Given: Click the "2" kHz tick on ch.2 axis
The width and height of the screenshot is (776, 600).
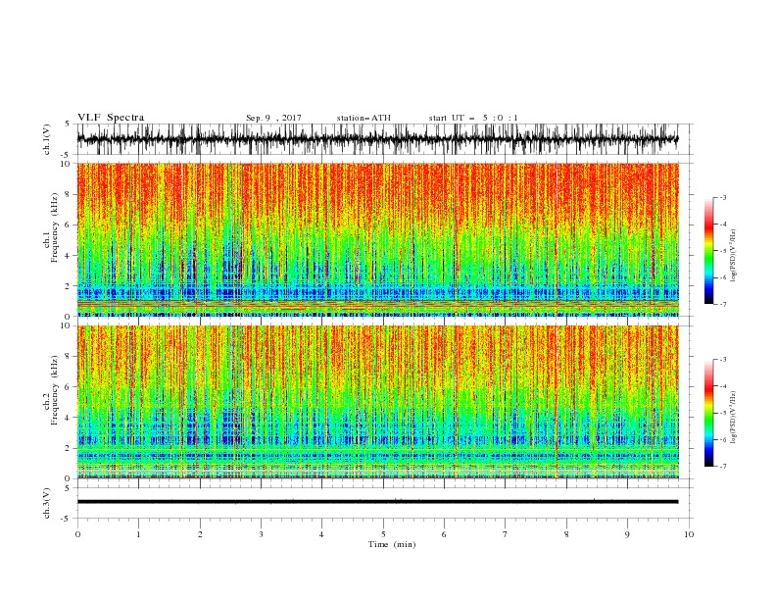Looking at the screenshot, I should 69,448.
